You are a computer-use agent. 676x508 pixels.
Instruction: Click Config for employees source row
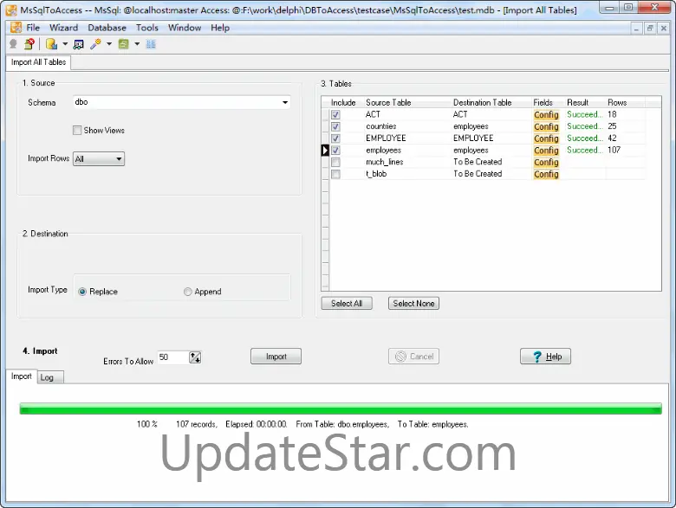coord(546,151)
